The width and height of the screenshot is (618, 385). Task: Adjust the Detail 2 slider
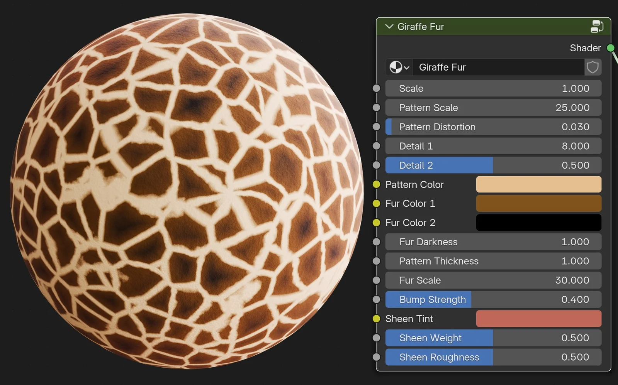tap(493, 165)
